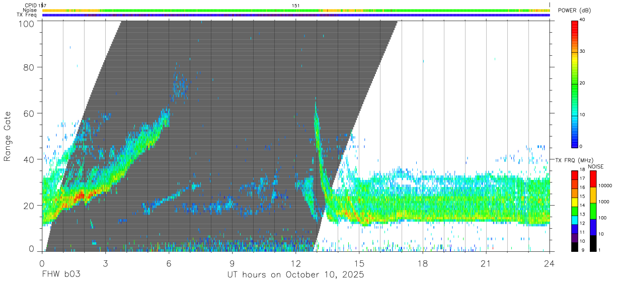The image size is (618, 285).
Task: Click the 12 tick on the UT hours axis
Action: [x=296, y=263]
